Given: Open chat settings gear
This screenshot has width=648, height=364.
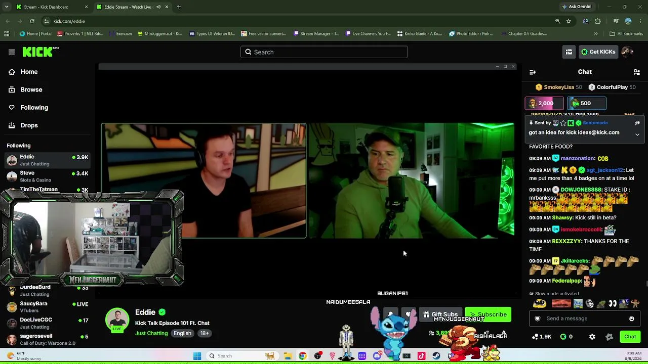Looking at the screenshot, I should pyautogui.click(x=592, y=337).
